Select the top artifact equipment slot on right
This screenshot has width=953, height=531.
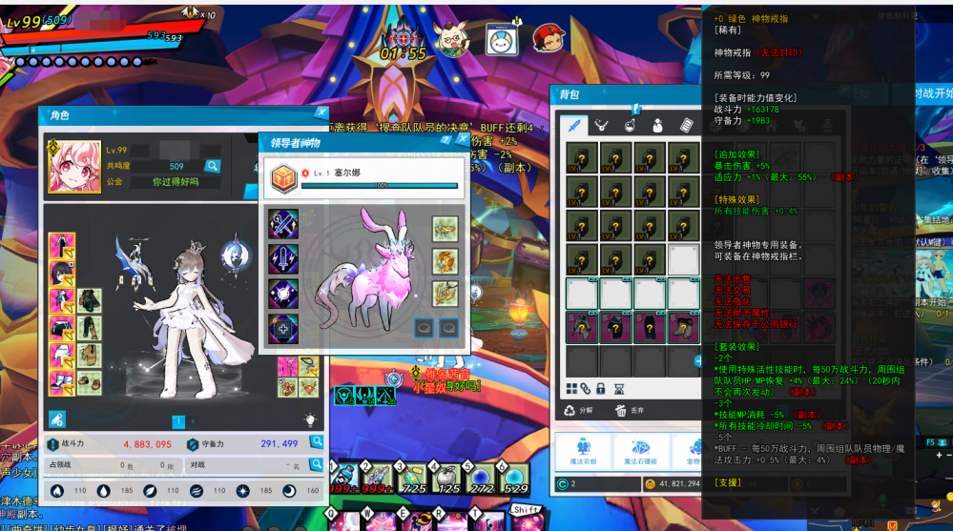pyautogui.click(x=445, y=229)
